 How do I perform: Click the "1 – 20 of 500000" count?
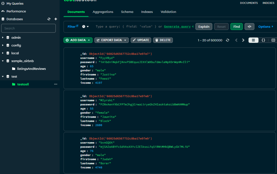point(210,40)
